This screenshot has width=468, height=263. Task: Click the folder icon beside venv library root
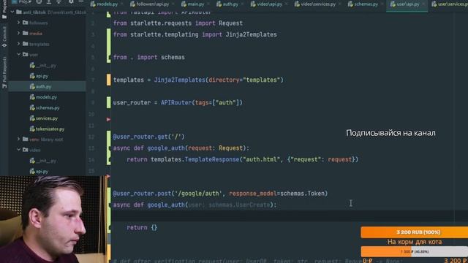point(26,140)
